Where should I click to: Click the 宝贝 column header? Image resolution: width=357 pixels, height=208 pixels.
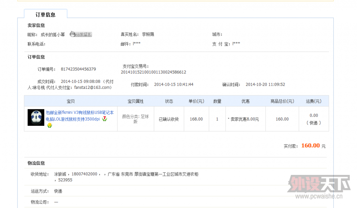tap(70, 101)
